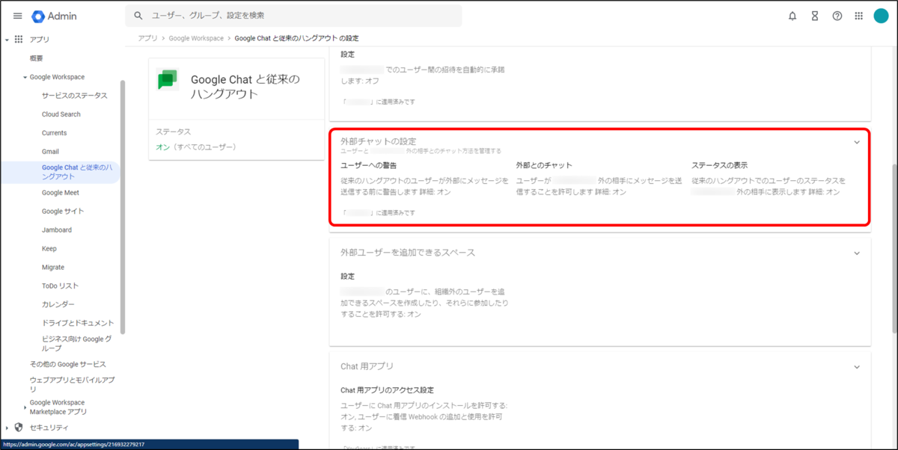Click the ステータス card section
The width and height of the screenshot is (898, 450).
point(236,140)
